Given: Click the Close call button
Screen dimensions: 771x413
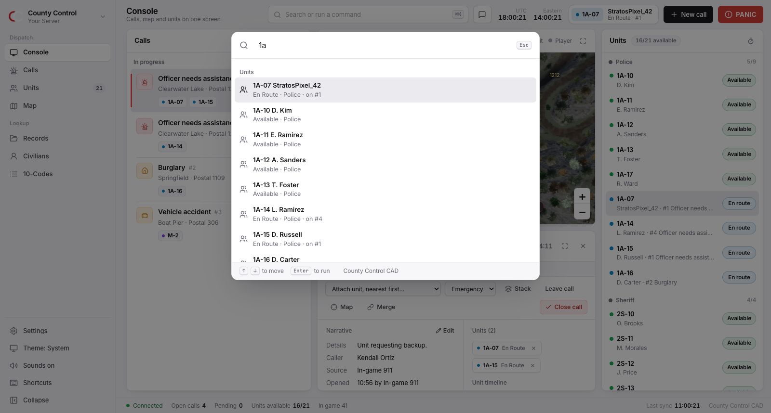Looking at the screenshot, I should [563, 307].
